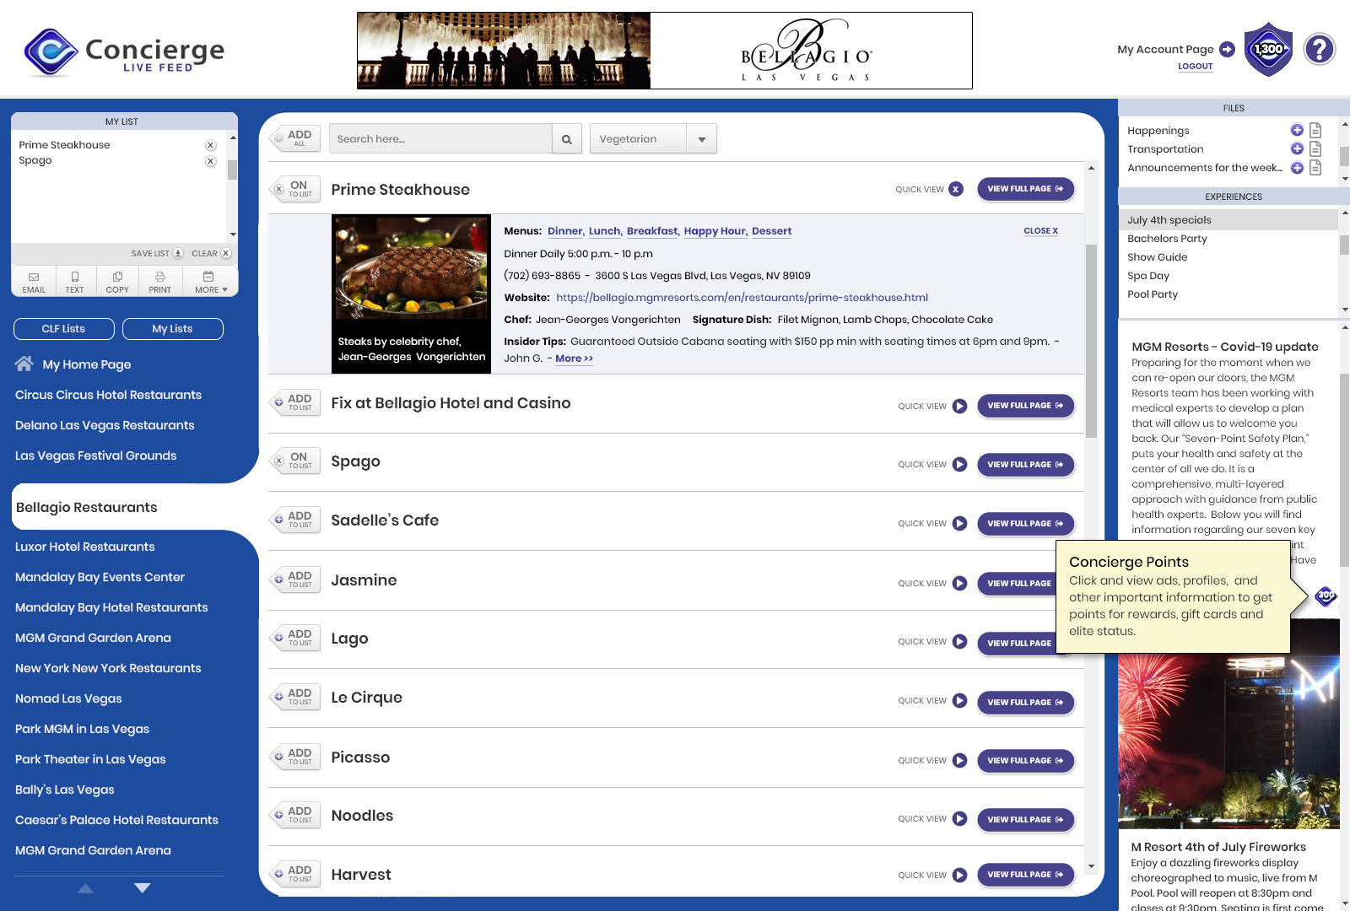1350x911 pixels.
Task: Click the 1,300 points shield badge
Action: coord(1269,50)
